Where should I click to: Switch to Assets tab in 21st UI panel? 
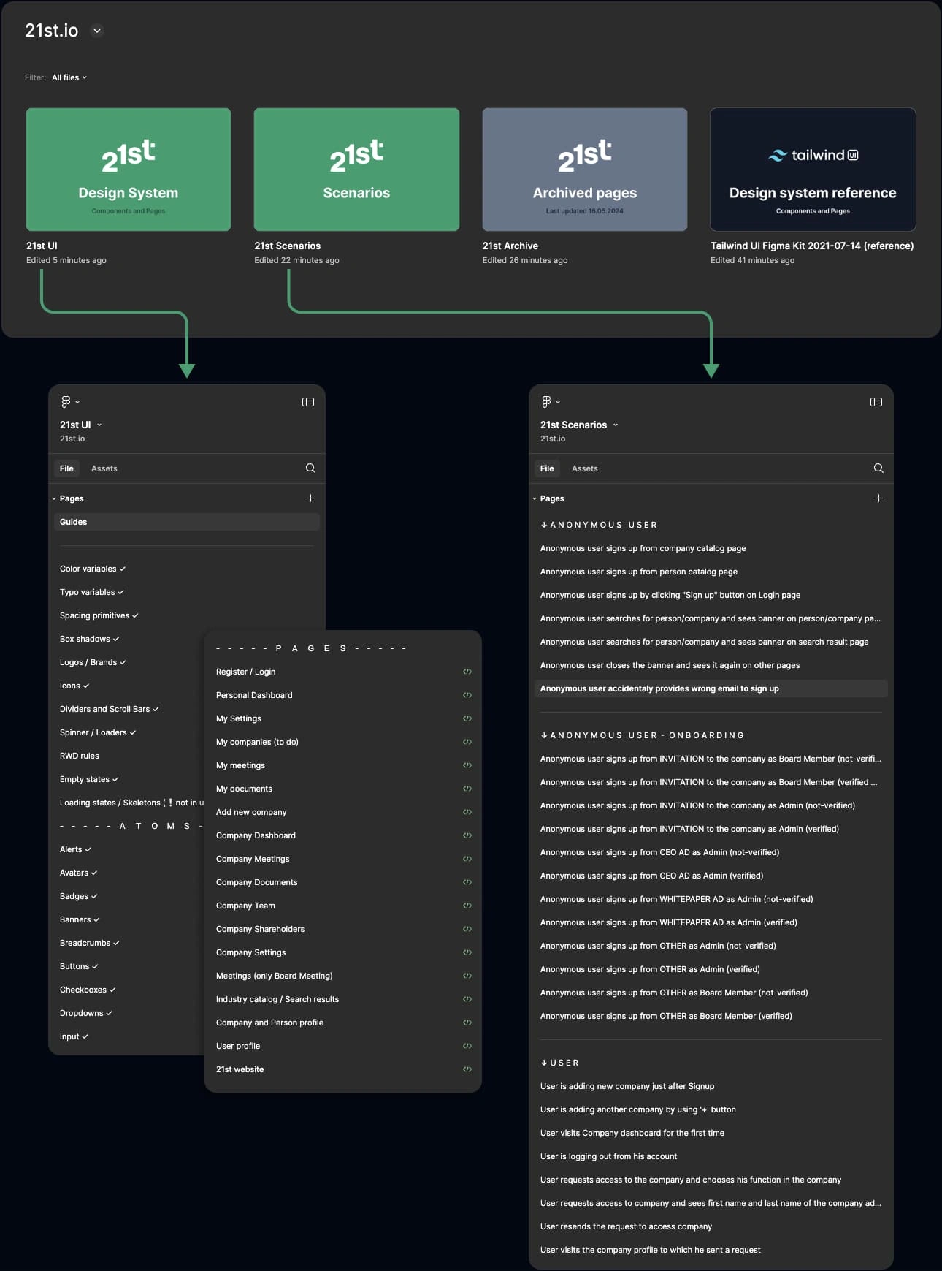pos(104,468)
